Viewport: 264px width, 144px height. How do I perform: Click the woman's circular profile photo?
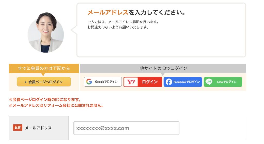coord(46,33)
